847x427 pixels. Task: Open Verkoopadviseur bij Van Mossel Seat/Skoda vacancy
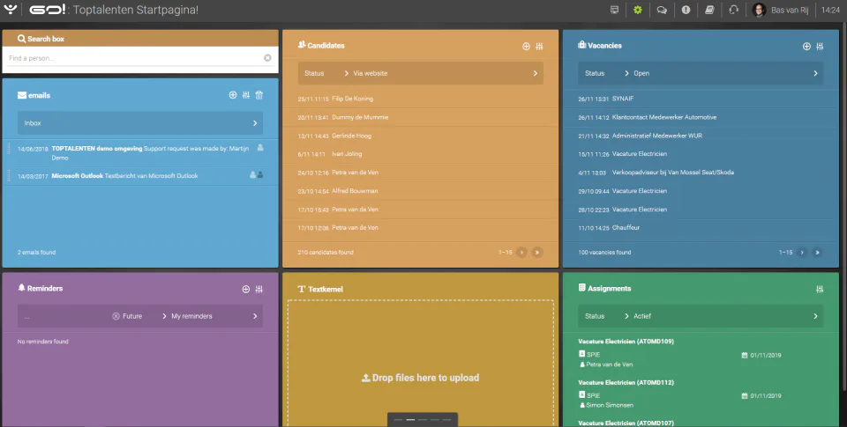click(673, 173)
